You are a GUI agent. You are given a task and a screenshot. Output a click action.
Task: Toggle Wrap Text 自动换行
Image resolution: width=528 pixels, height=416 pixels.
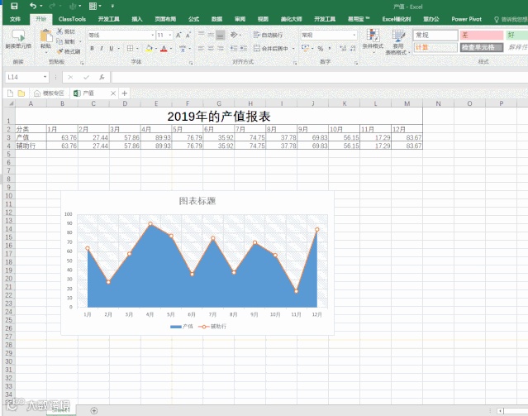268,35
